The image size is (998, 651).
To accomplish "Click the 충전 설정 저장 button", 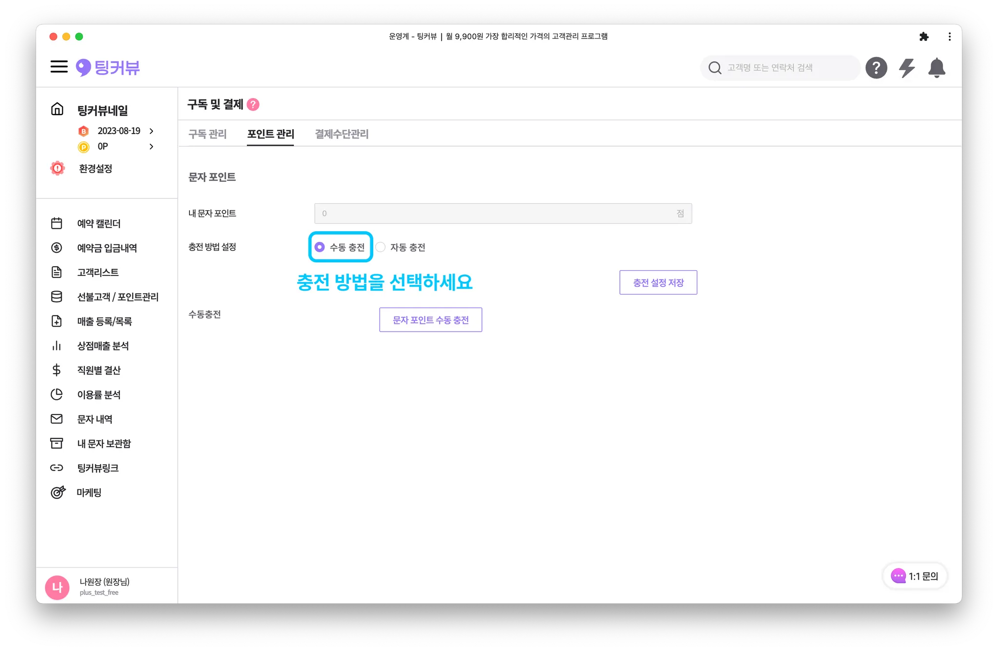I will (658, 282).
